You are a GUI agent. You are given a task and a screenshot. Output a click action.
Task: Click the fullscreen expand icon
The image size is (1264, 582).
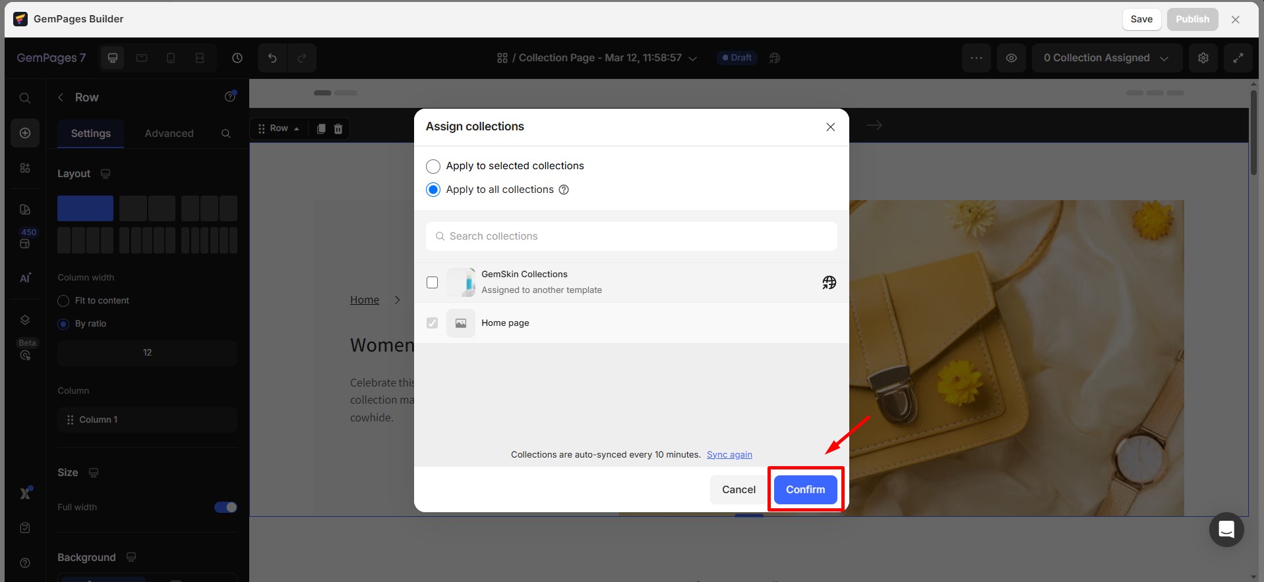[1238, 58]
